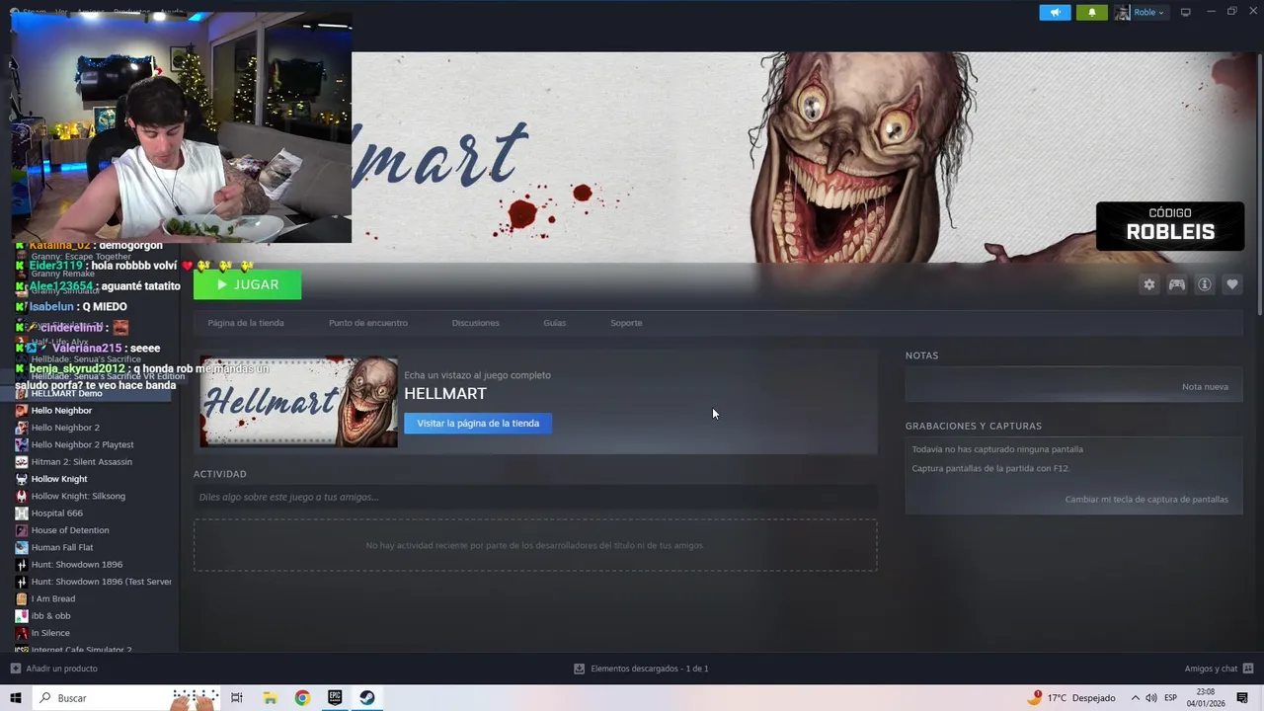Open the Soporte tab
The height and width of the screenshot is (711, 1264).
point(626,323)
